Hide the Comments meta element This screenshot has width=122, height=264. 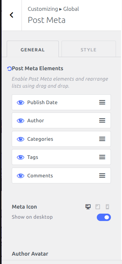coord(21,176)
